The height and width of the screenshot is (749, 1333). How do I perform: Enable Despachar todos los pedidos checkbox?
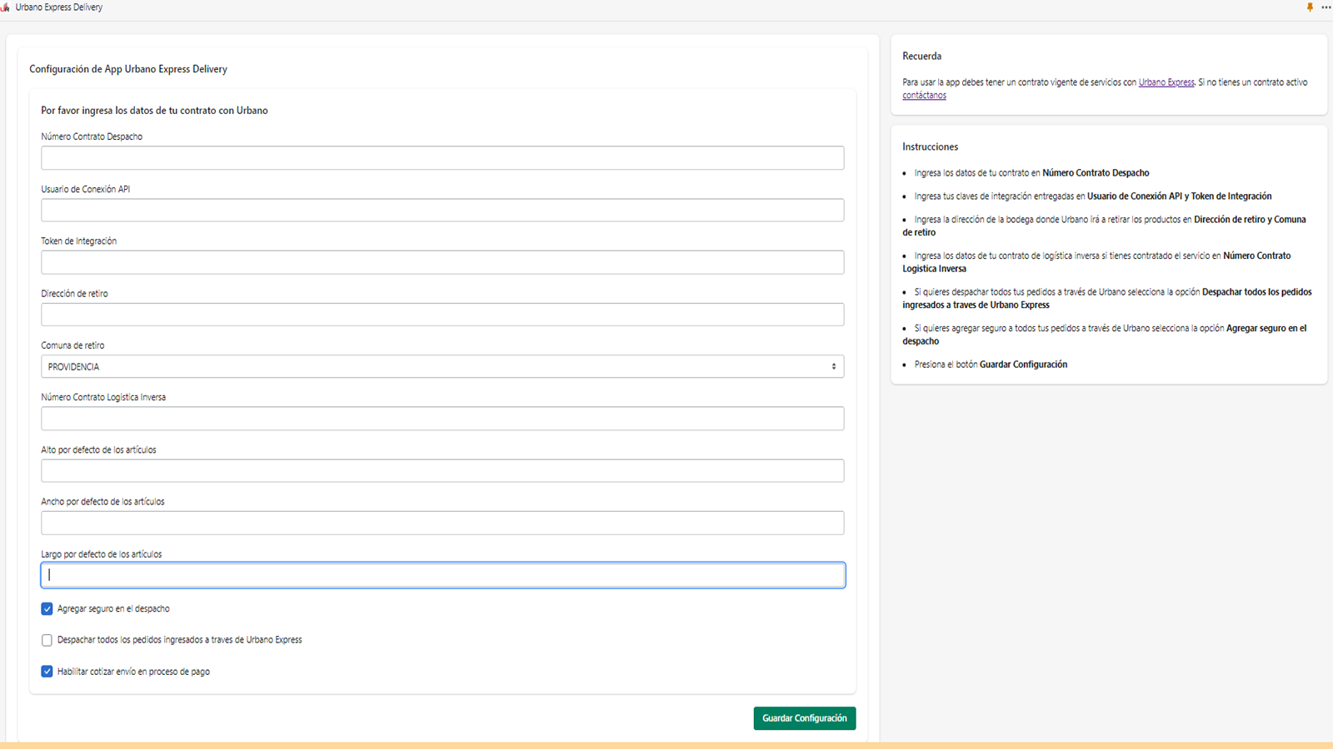click(47, 640)
